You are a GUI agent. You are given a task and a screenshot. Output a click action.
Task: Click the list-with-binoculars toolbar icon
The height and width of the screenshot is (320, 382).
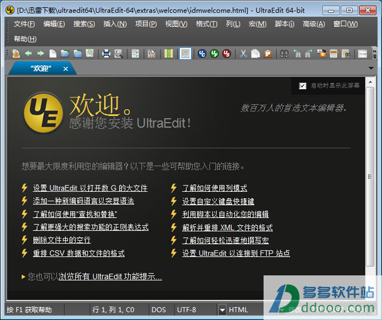pos(346,54)
